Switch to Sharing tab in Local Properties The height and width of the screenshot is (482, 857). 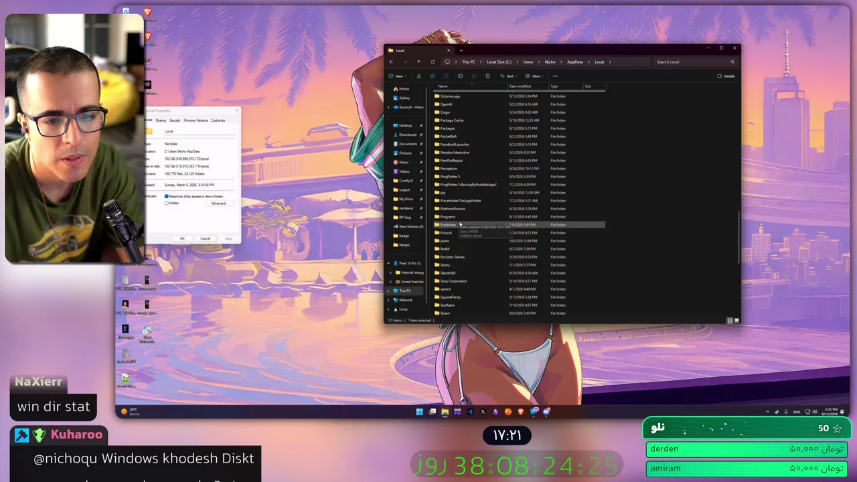161,120
